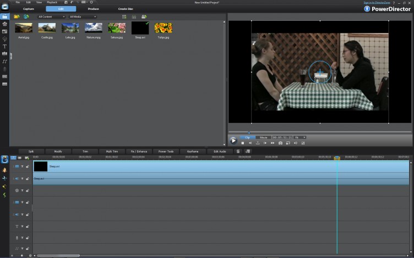
Task: Lock the effect track
Action: pos(28,190)
